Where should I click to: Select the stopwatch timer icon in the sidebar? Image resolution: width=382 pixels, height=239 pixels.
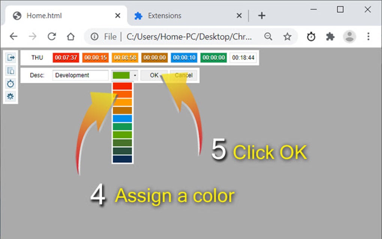(11, 84)
